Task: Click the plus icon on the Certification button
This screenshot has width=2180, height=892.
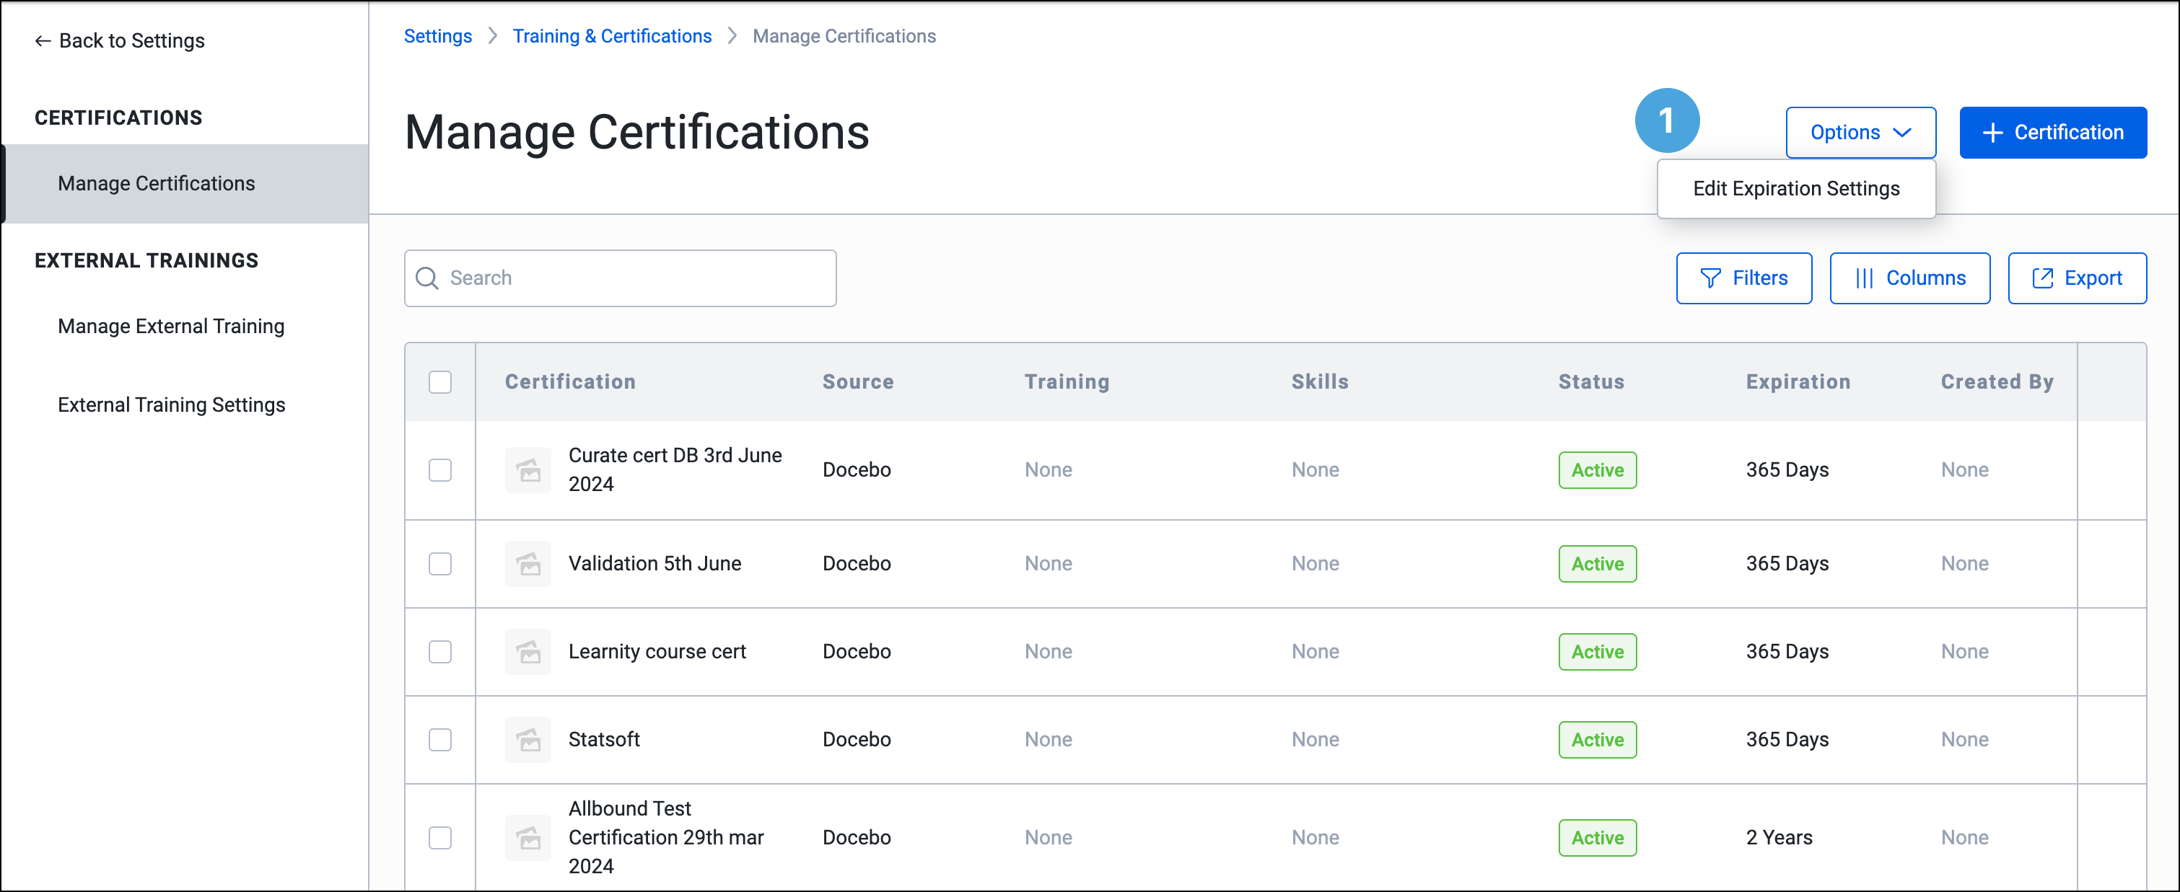Action: (1993, 133)
